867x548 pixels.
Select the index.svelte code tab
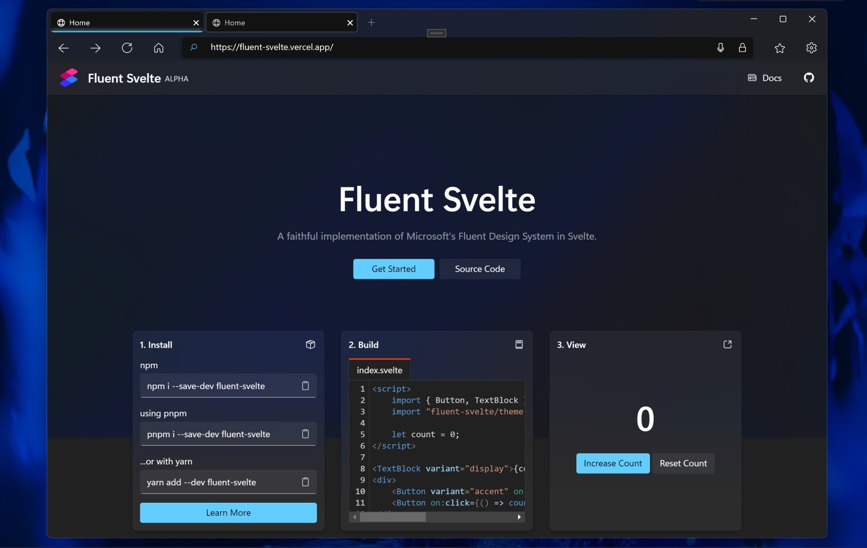[x=380, y=370]
